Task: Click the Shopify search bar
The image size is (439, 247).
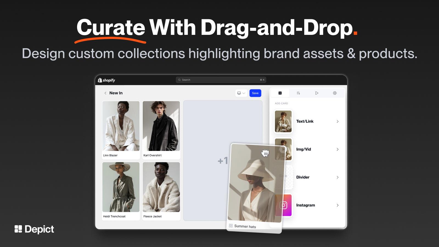Action: (221, 80)
